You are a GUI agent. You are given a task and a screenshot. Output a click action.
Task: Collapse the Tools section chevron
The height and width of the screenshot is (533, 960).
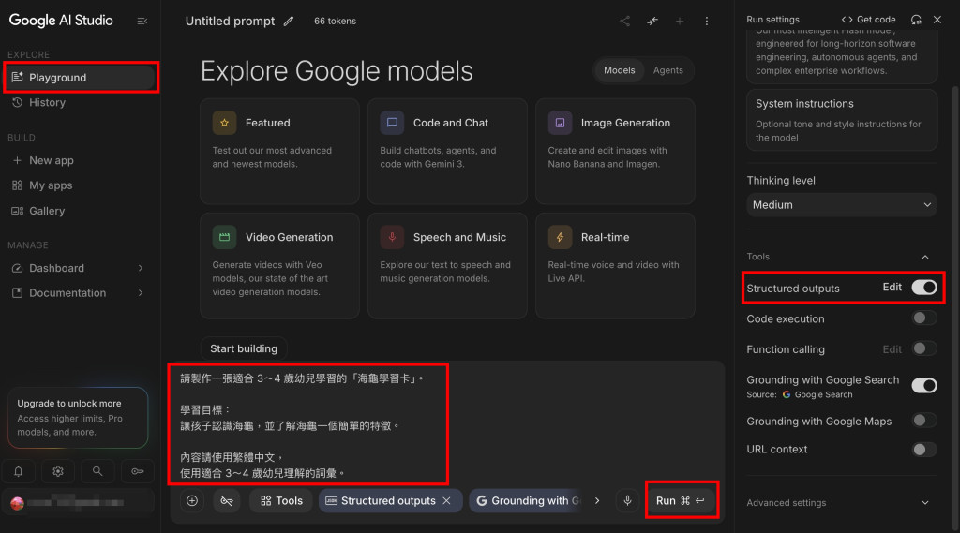click(x=925, y=257)
